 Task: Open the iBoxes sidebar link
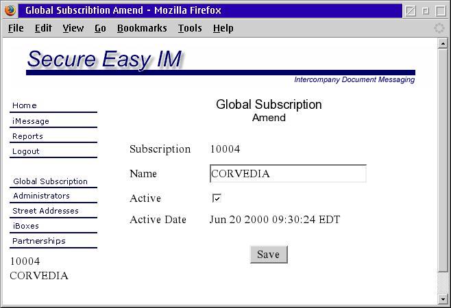[x=25, y=226]
